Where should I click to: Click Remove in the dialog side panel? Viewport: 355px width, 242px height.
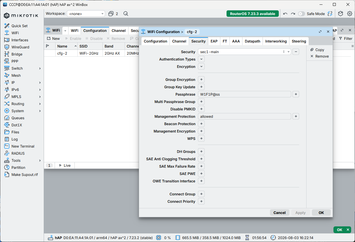point(319,56)
